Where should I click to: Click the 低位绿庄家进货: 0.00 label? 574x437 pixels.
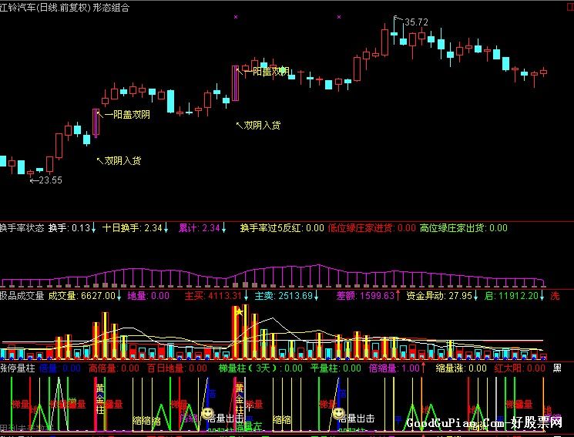click(x=372, y=228)
